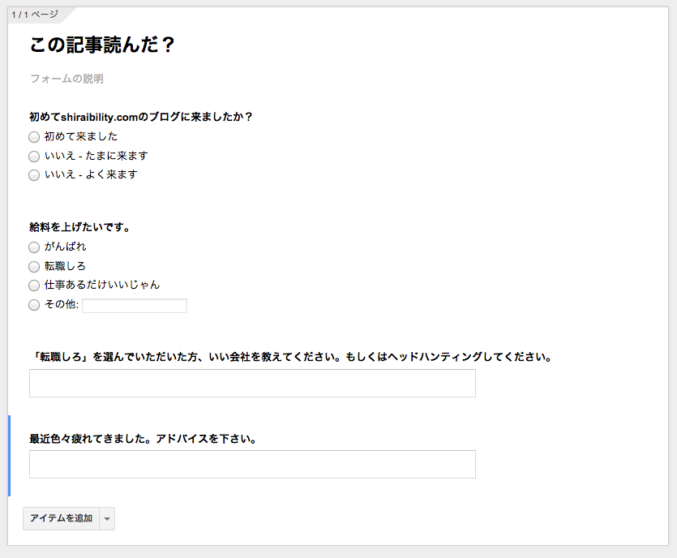Select the いいえ - たまに来ます radio option
Viewport: 677px width, 558px height.
point(34,156)
